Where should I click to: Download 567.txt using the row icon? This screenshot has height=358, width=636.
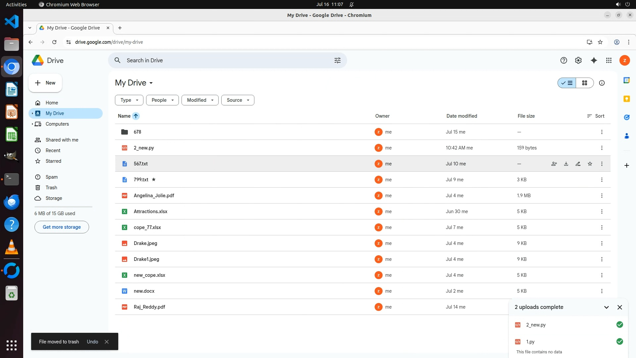[566, 164]
